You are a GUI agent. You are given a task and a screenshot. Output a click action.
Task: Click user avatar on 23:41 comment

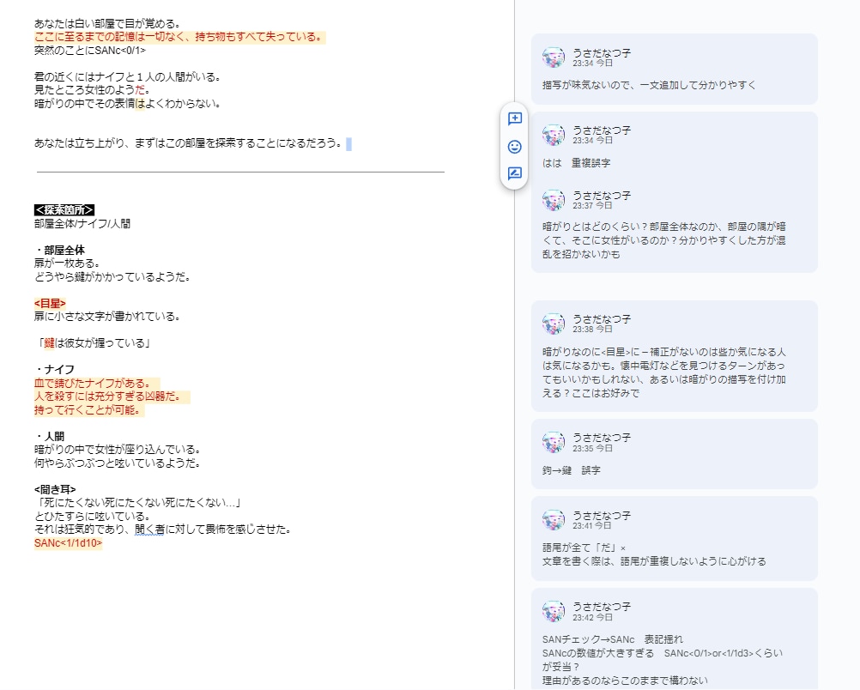pos(554,520)
